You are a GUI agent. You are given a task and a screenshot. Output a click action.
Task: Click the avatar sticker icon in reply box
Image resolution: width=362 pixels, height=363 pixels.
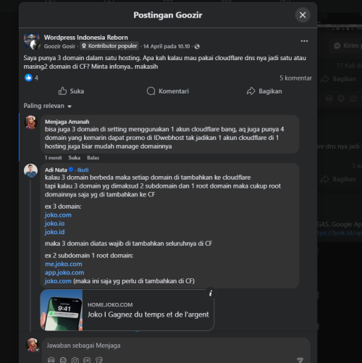coord(51,360)
